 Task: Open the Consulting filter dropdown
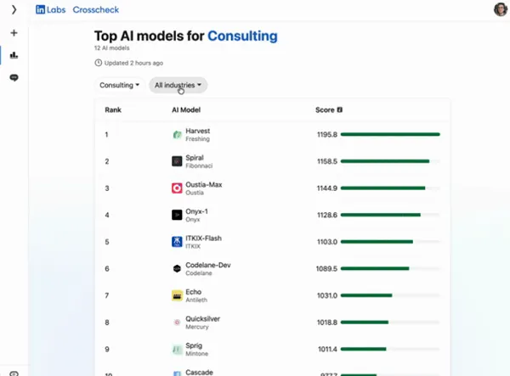pos(119,85)
